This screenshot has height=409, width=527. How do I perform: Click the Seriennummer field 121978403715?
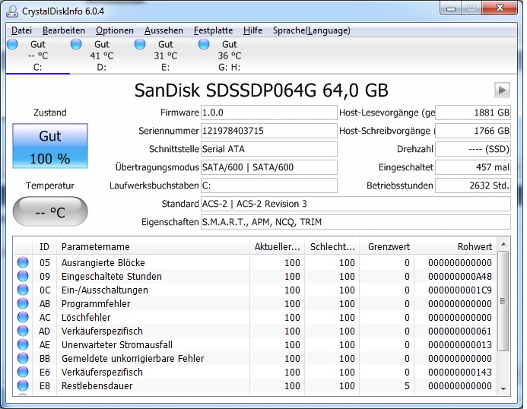[x=269, y=131]
